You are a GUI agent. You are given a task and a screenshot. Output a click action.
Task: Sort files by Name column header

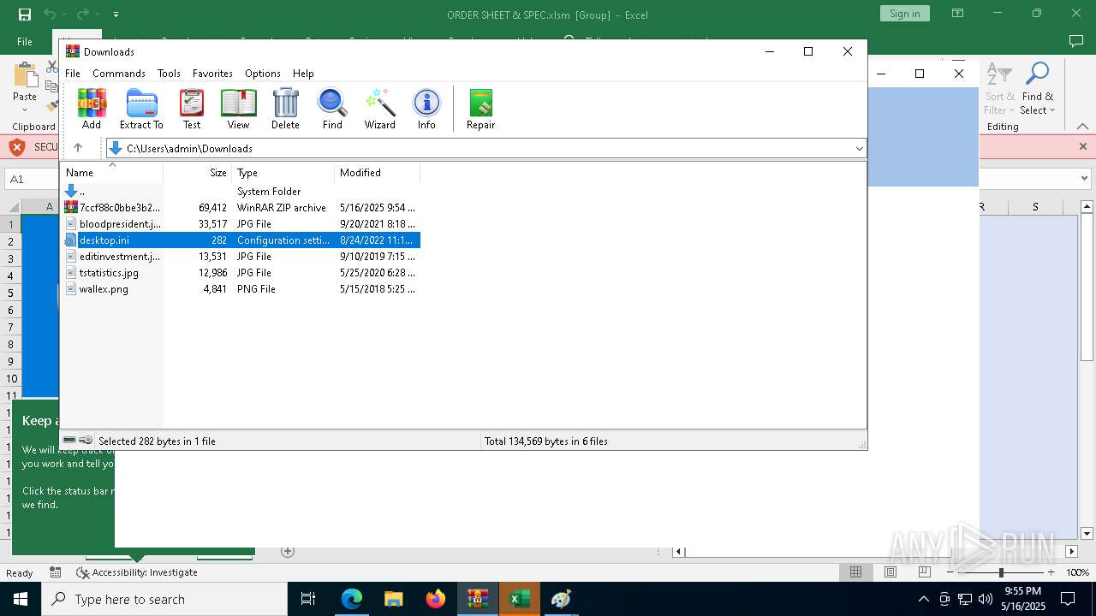pos(111,173)
